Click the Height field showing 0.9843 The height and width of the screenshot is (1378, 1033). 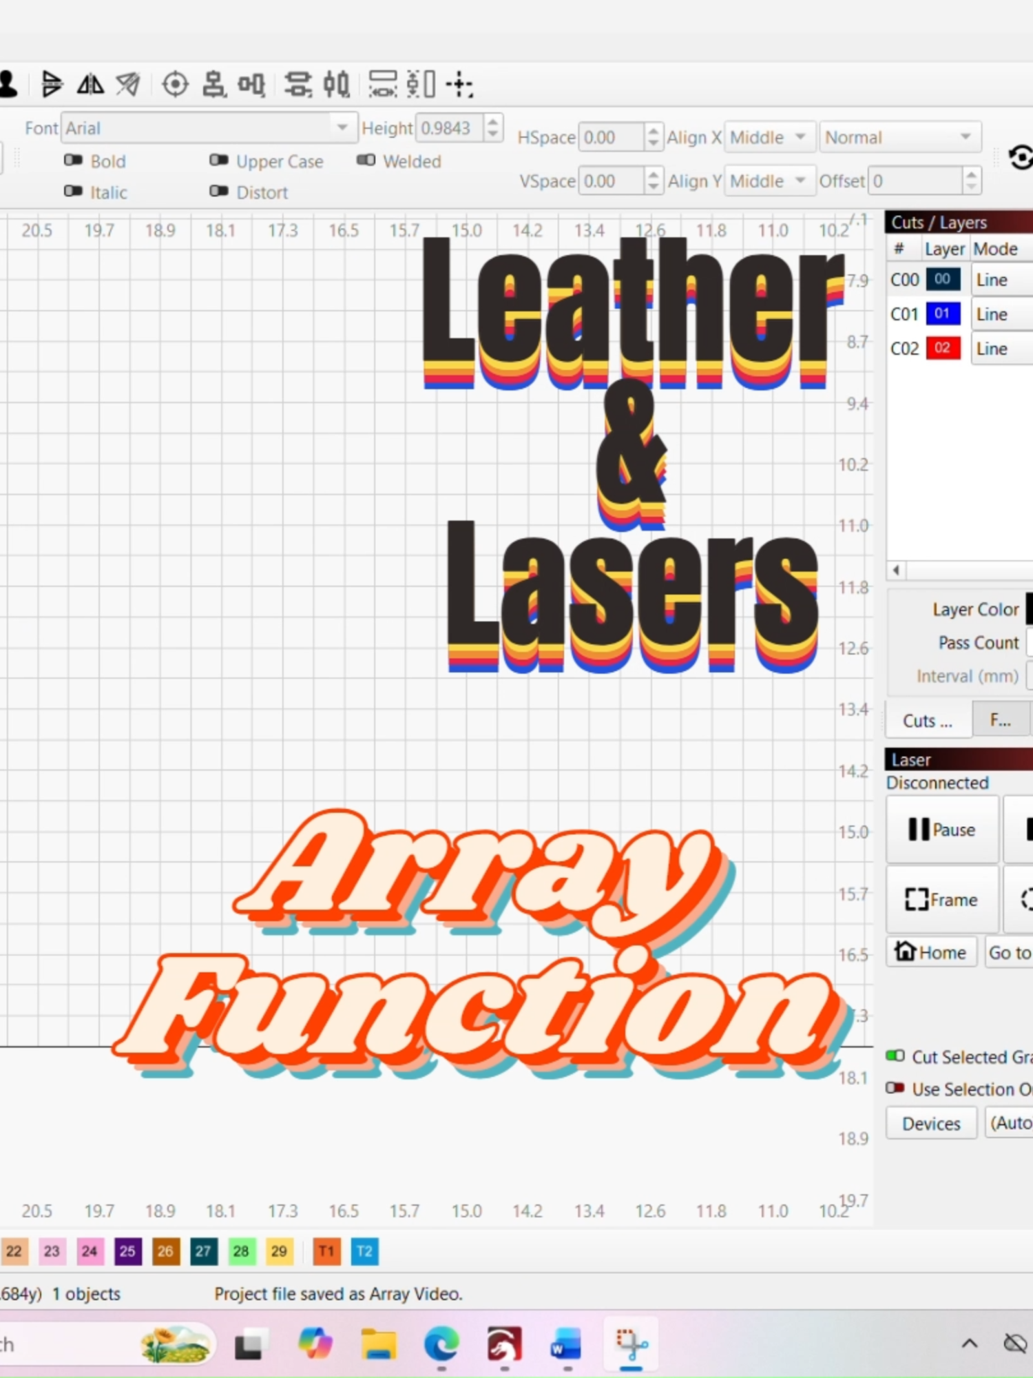pyautogui.click(x=450, y=128)
